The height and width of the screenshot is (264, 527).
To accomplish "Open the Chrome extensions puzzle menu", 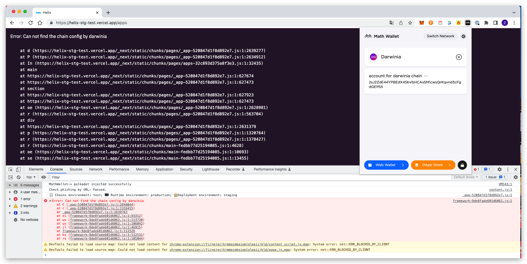I will pyautogui.click(x=486, y=23).
